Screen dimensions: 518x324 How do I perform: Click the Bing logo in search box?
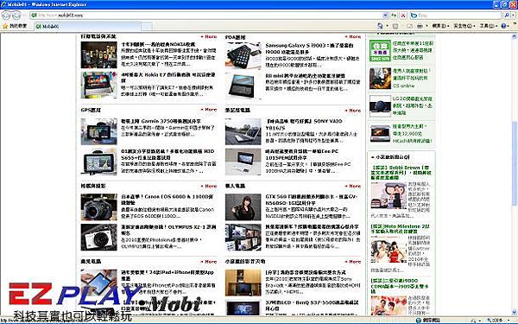tap(414, 16)
